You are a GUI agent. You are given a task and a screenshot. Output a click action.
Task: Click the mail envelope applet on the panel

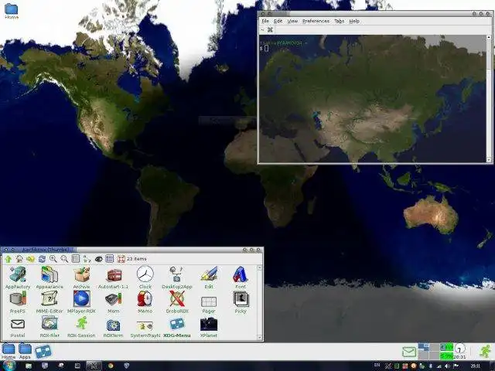click(x=409, y=352)
